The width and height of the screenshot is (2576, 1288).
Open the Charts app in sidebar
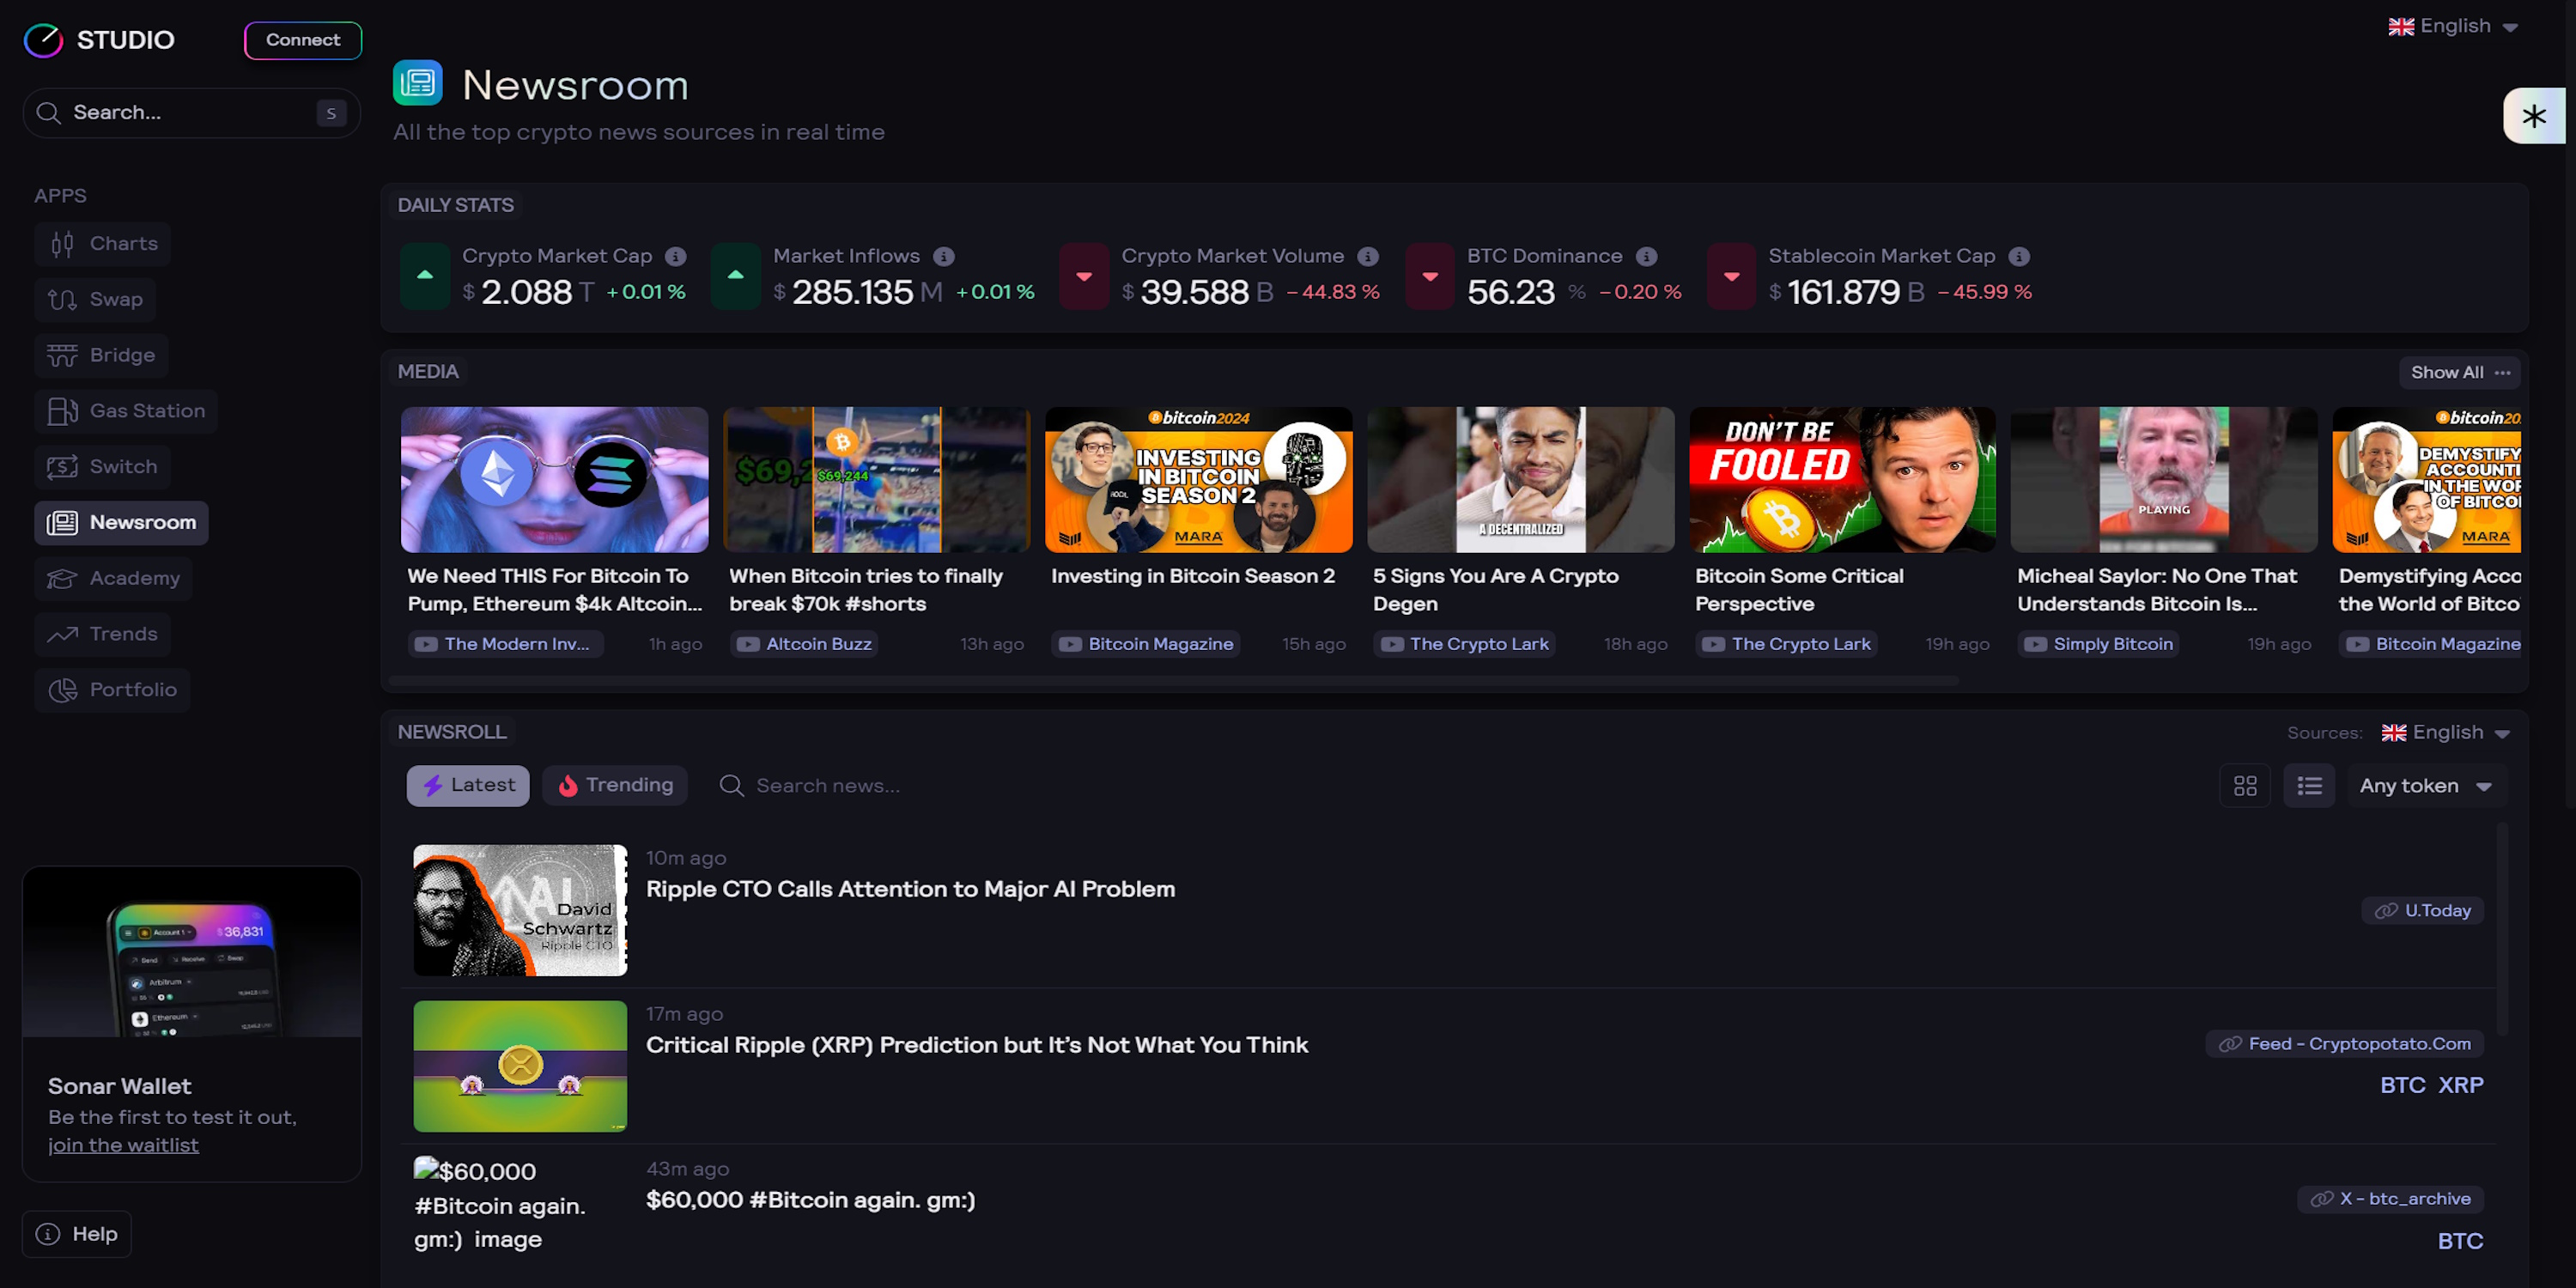tap(102, 244)
